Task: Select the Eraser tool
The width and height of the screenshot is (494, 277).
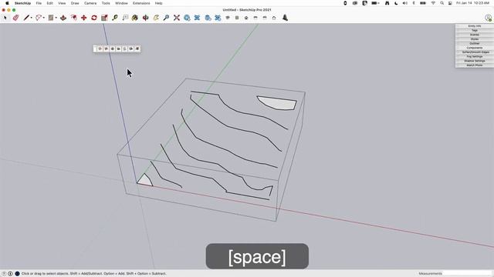Action: (x=15, y=18)
